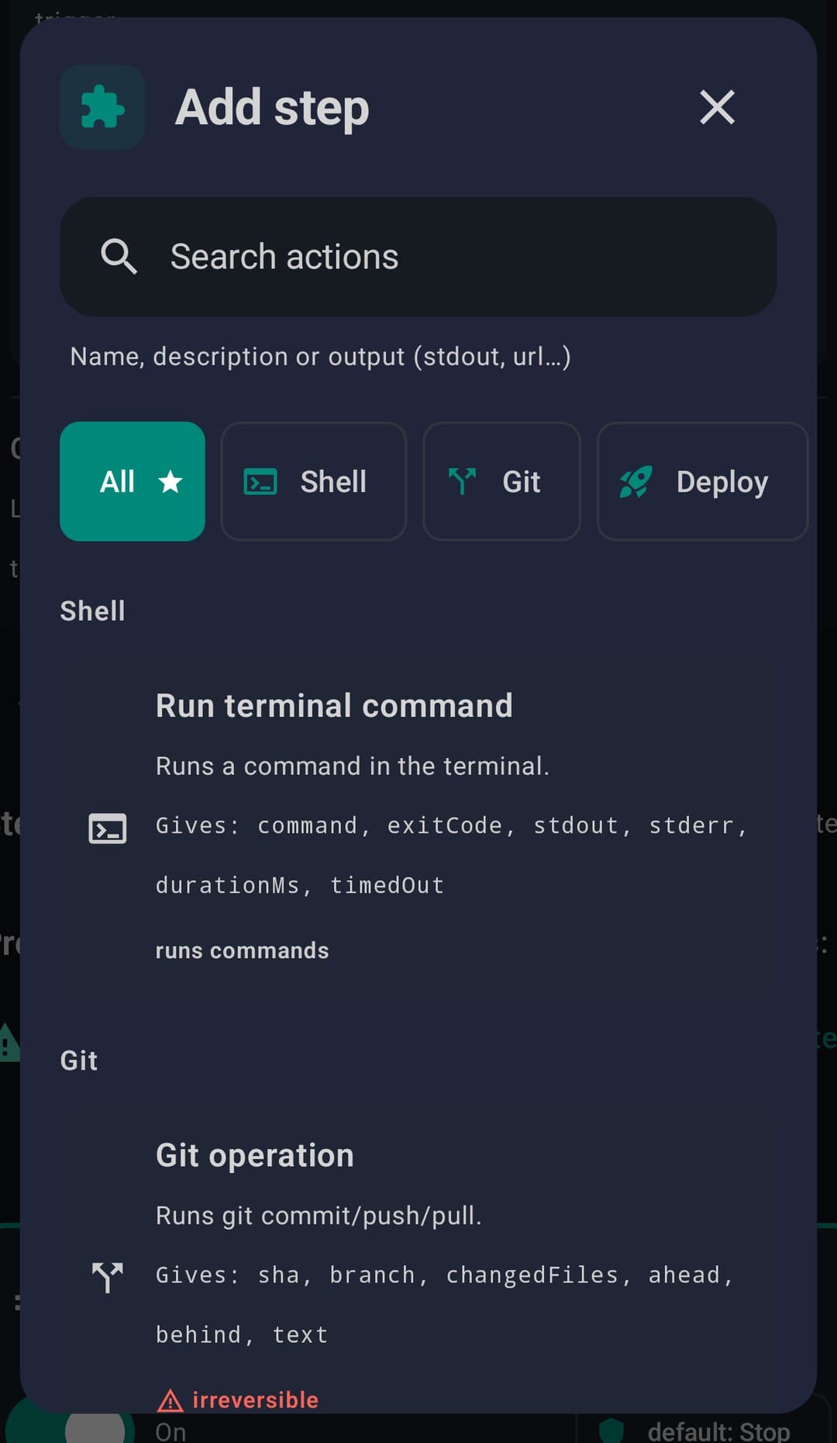The image size is (837, 1443).
Task: Click 'default: Stop' behind the dialog
Action: point(718,1431)
